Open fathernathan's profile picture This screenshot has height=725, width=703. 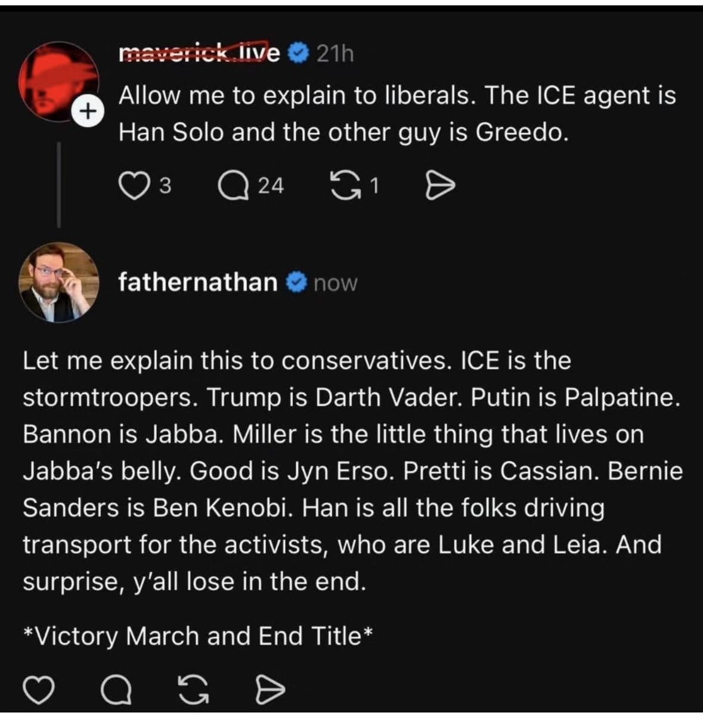(58, 282)
